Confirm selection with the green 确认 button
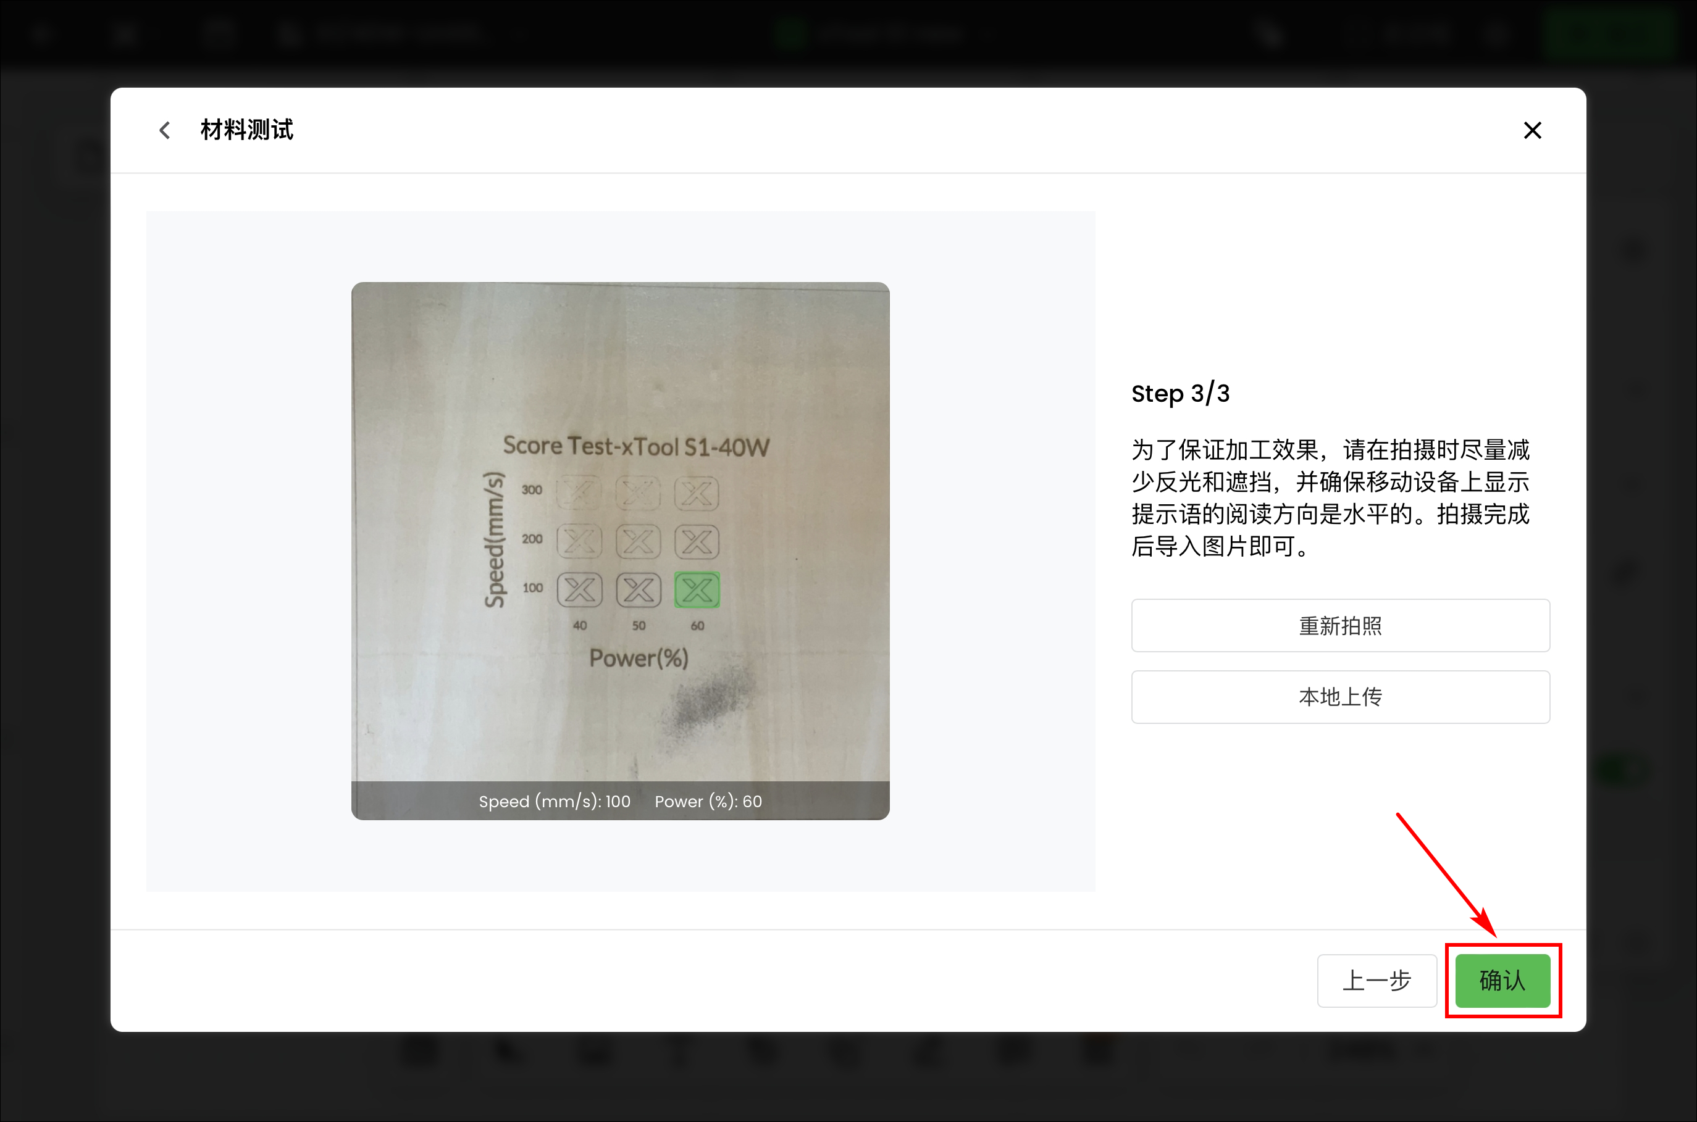This screenshot has width=1697, height=1122. click(1502, 980)
